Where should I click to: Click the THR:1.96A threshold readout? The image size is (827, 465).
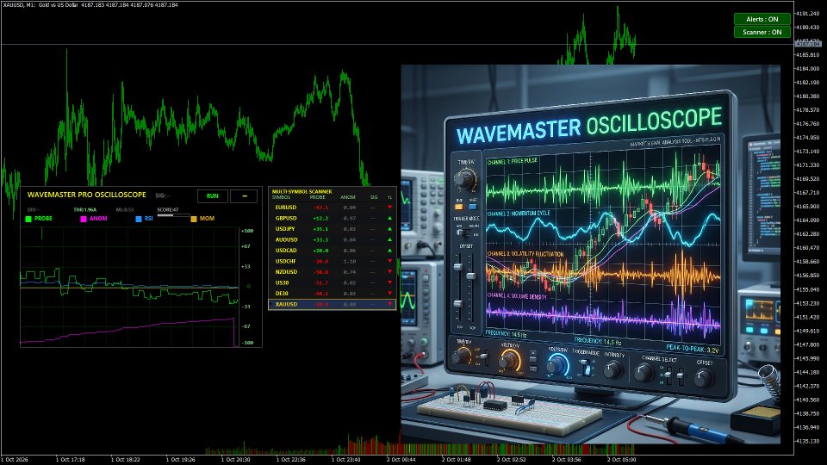(x=85, y=210)
